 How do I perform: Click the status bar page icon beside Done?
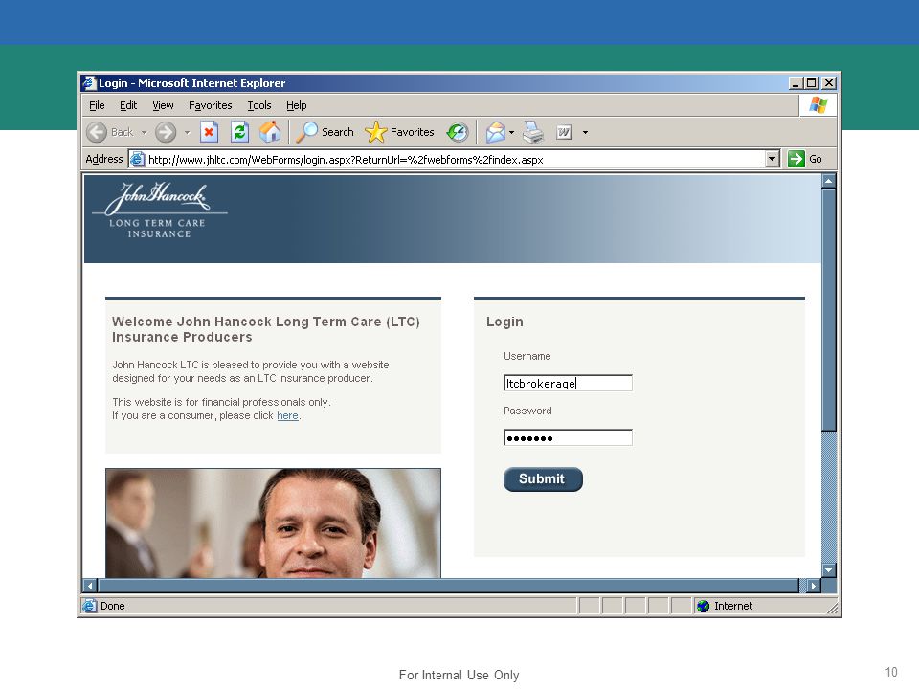click(x=89, y=606)
